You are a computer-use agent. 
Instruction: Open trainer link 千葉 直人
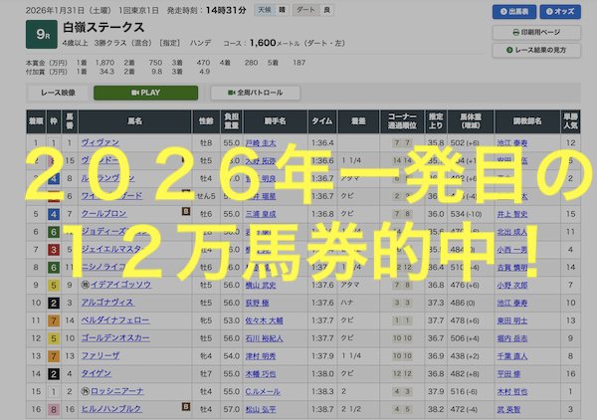(512, 356)
